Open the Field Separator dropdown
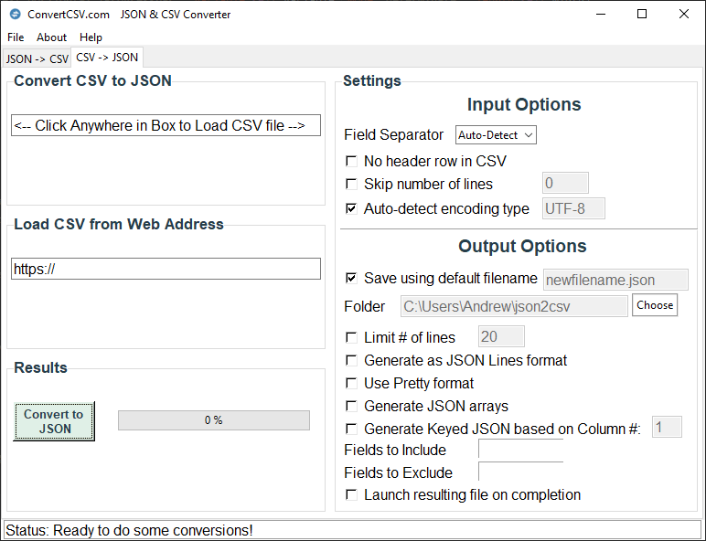706x541 pixels. coord(496,135)
